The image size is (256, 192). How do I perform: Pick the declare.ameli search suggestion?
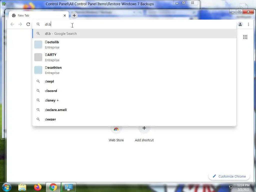point(134,110)
